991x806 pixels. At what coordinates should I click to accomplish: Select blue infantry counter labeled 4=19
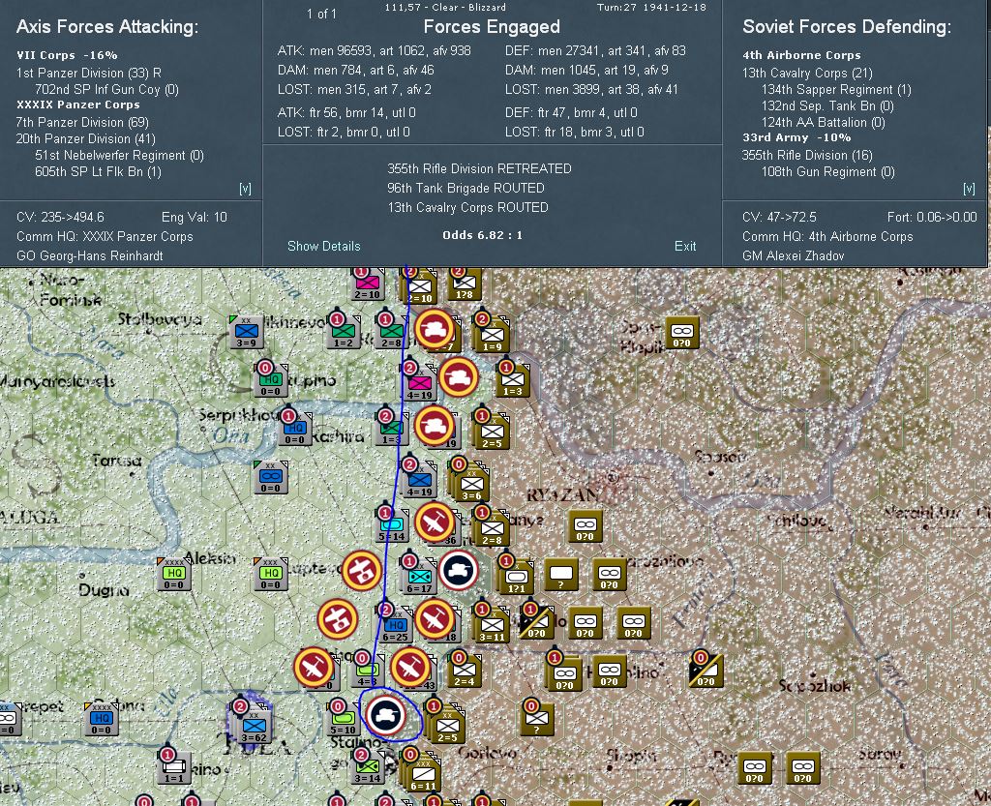(419, 481)
